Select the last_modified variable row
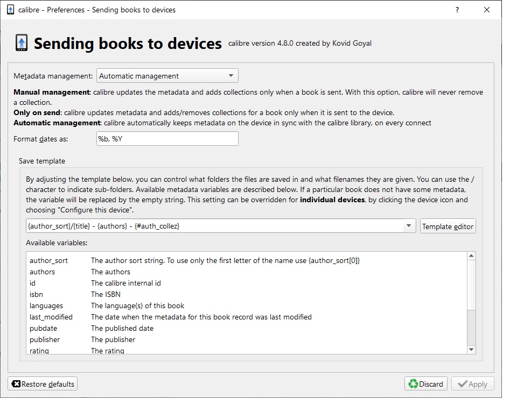The width and height of the screenshot is (517, 398). pos(51,317)
